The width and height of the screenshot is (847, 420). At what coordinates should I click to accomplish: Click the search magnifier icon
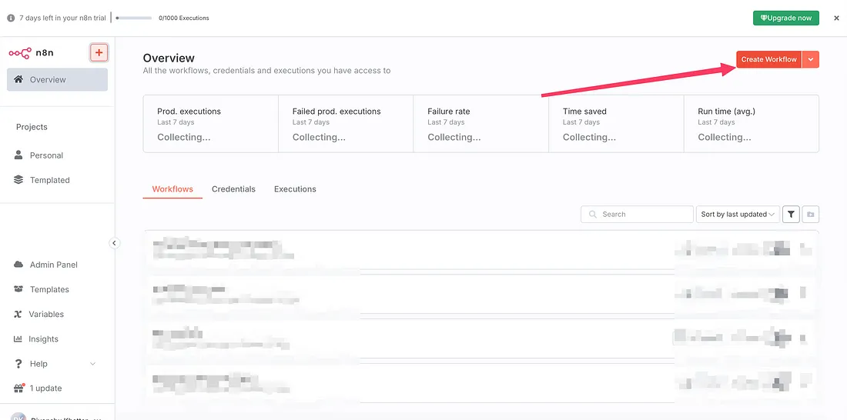pos(593,215)
